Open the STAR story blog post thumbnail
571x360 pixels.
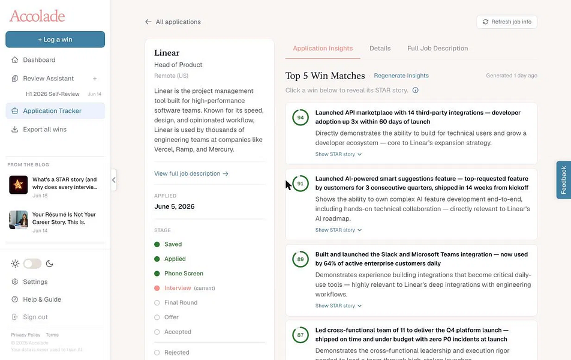pos(18,185)
